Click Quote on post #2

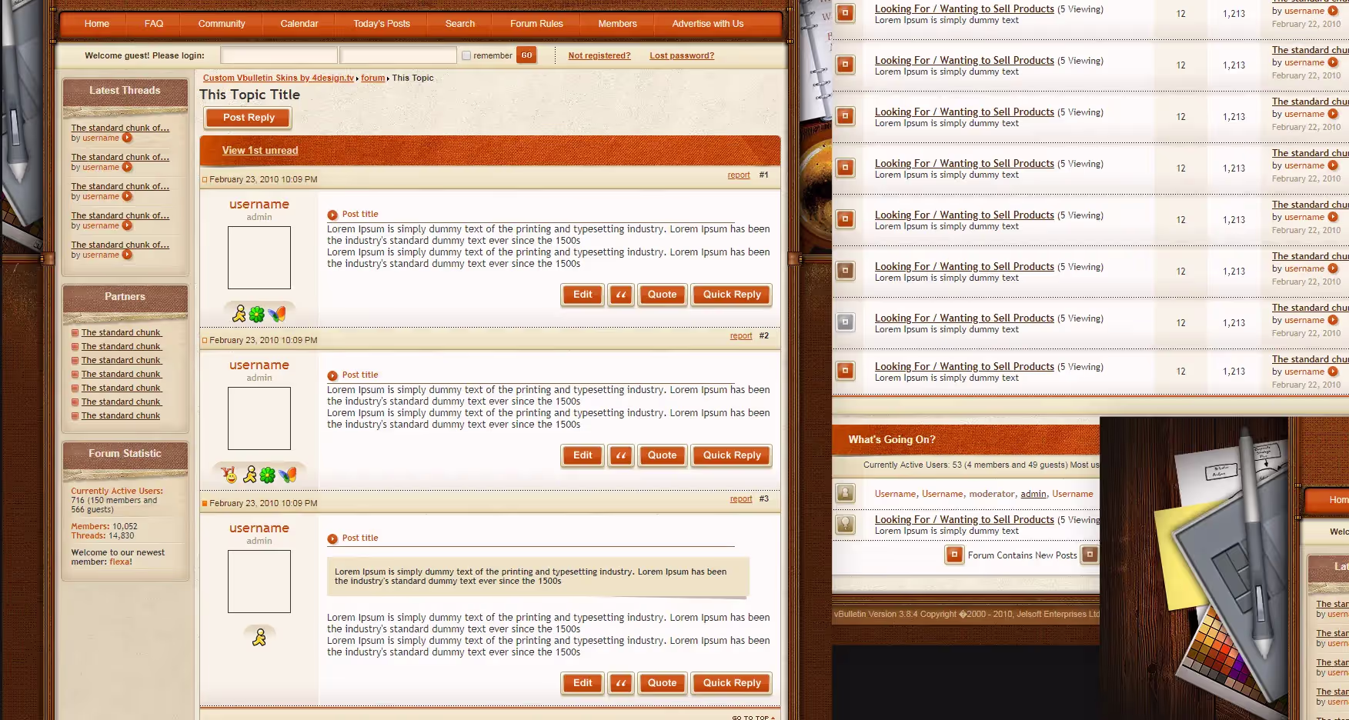coord(662,455)
